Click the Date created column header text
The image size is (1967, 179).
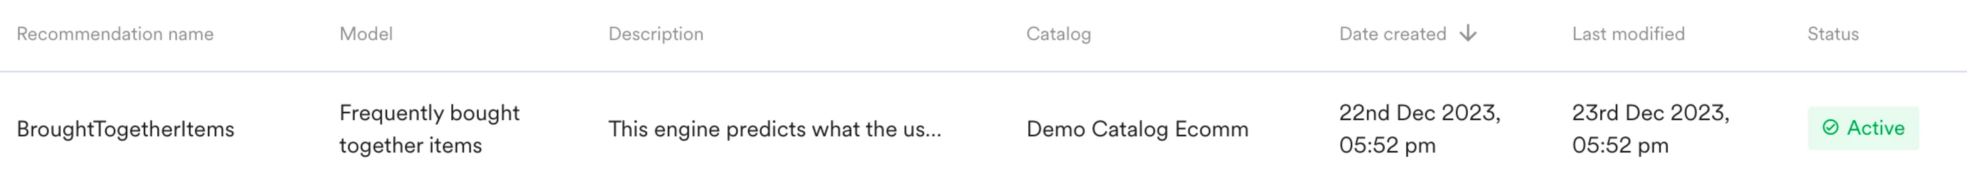[1393, 34]
